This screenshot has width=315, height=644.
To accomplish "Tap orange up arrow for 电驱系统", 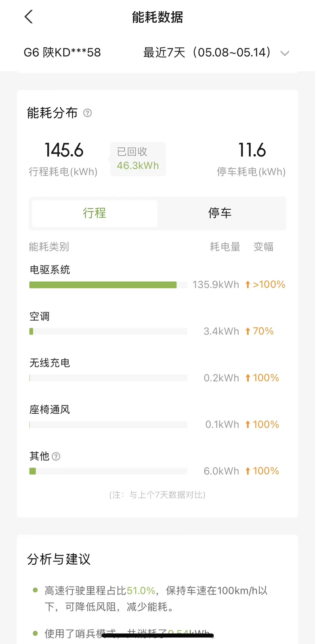I will click(x=248, y=285).
